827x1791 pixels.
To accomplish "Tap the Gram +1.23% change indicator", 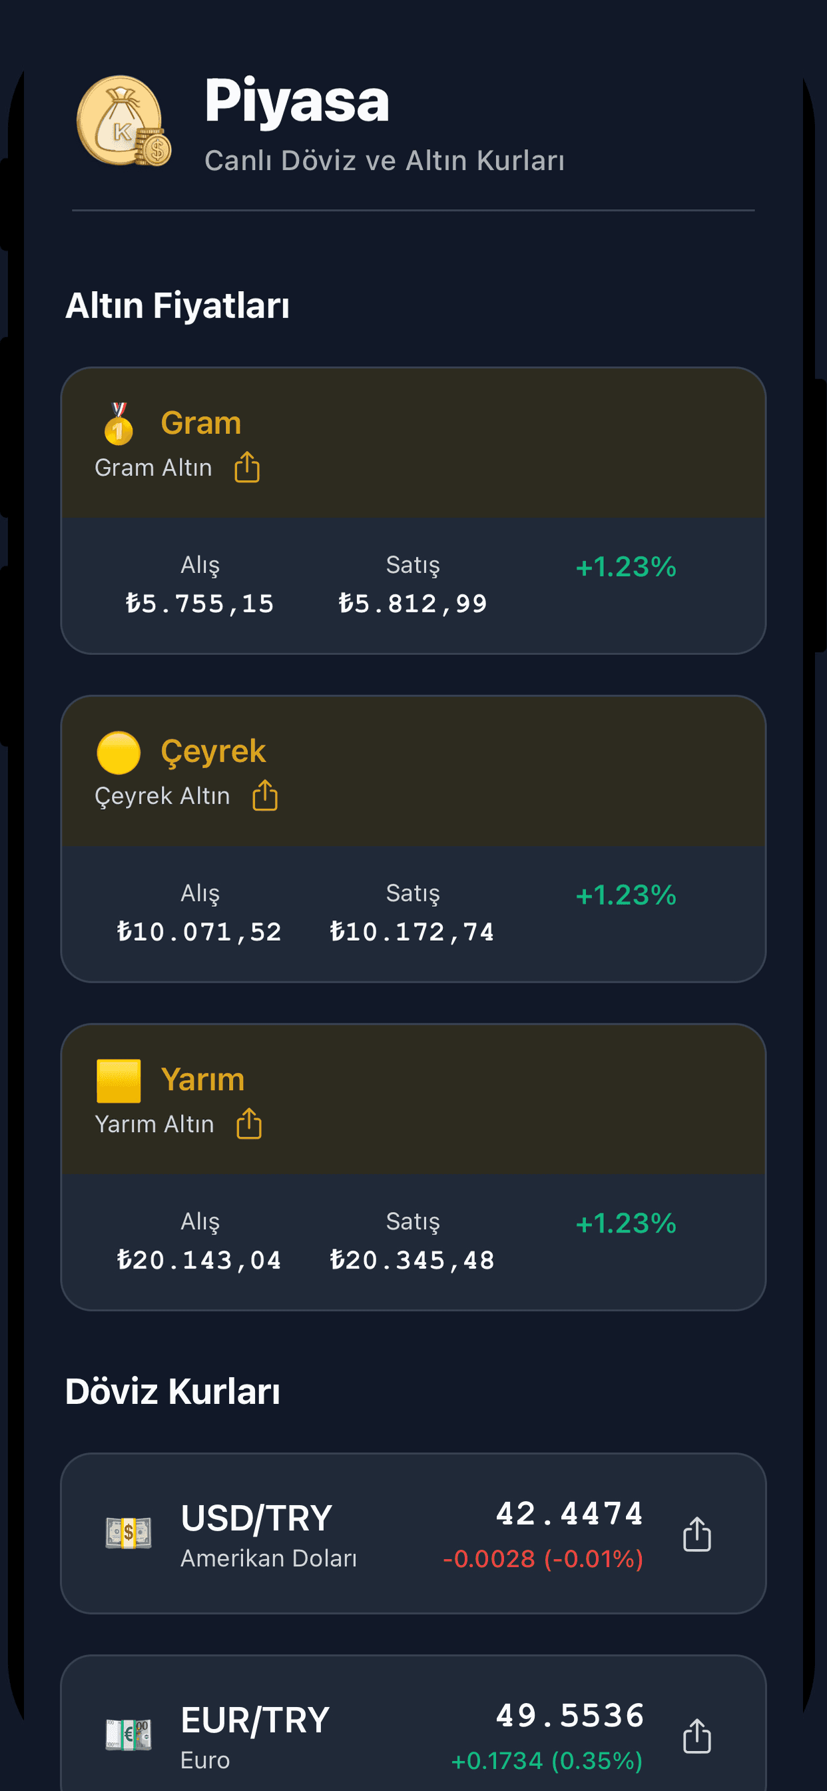I will tap(625, 567).
